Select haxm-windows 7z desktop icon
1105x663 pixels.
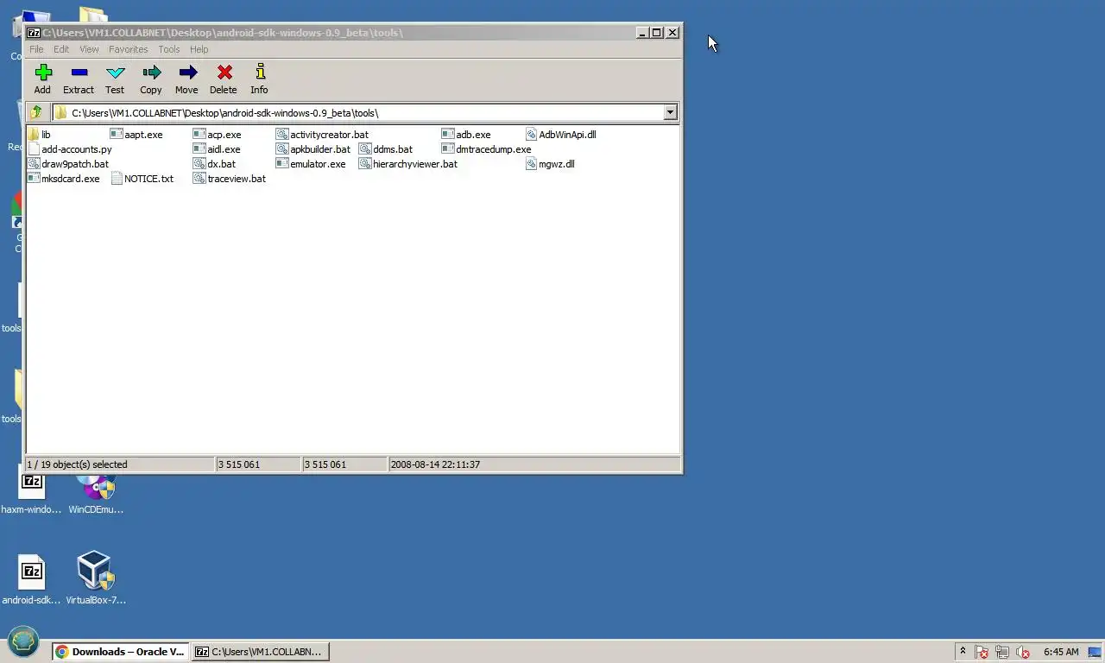tap(31, 492)
